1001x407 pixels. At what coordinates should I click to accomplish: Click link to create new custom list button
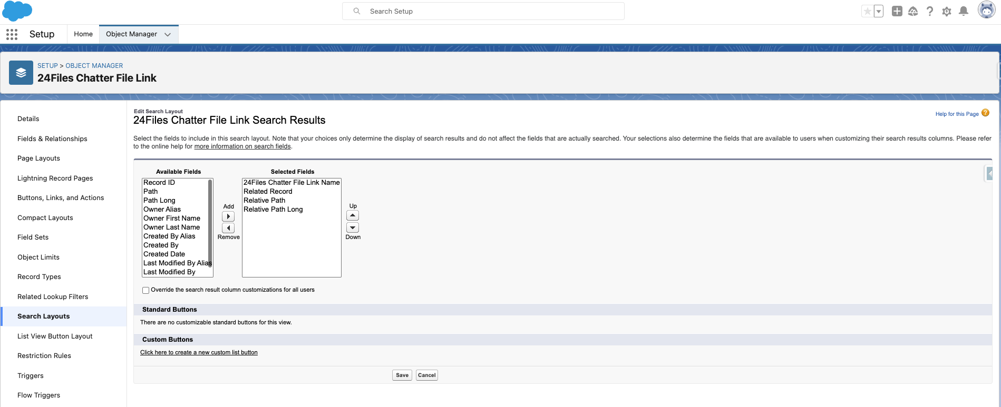199,353
